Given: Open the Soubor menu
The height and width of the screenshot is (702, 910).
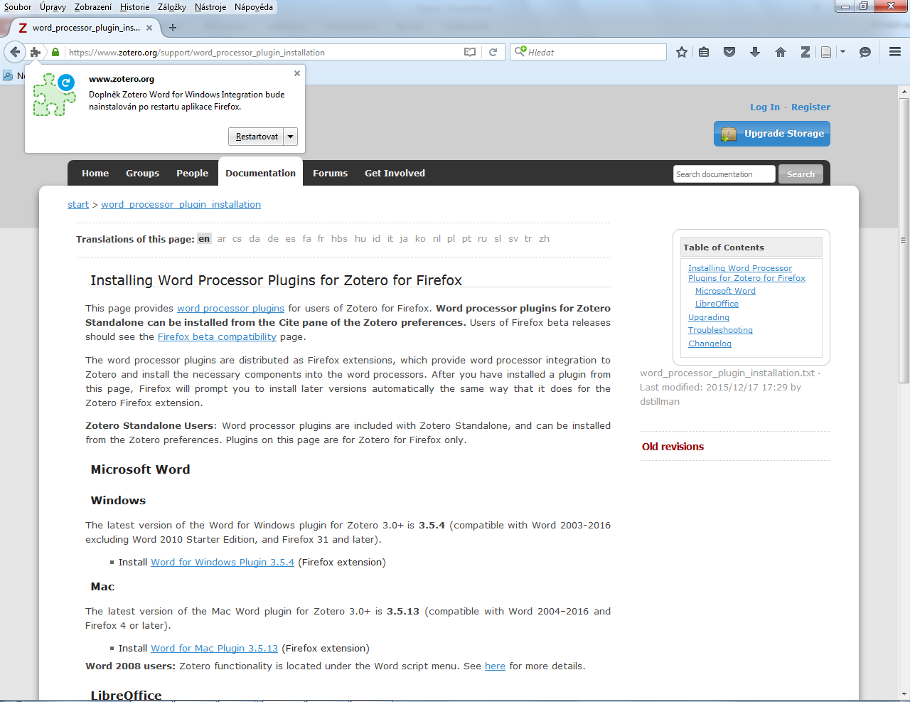Looking at the screenshot, I should coord(18,7).
